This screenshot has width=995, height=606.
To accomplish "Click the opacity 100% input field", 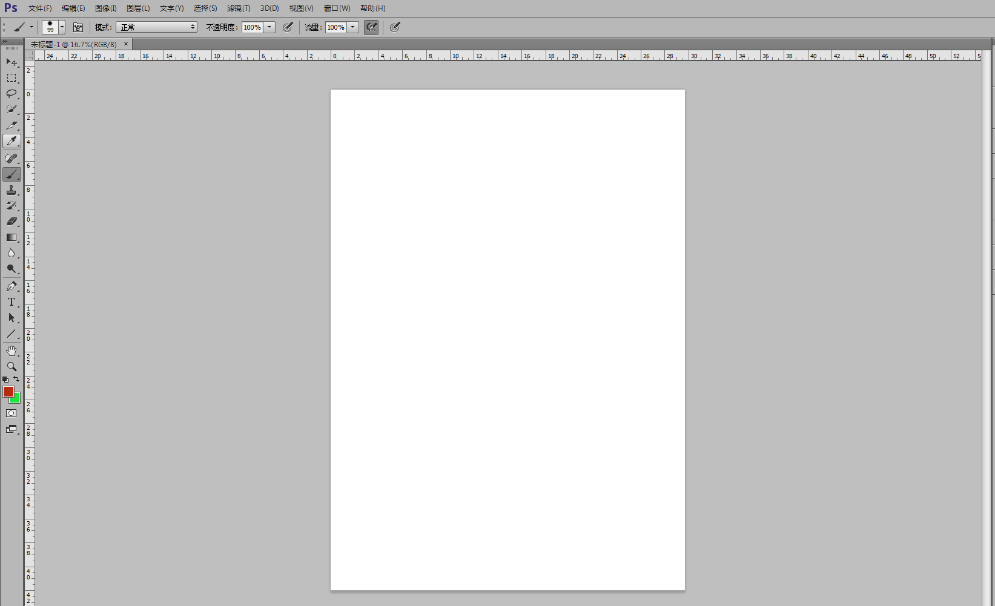I will pyautogui.click(x=252, y=27).
